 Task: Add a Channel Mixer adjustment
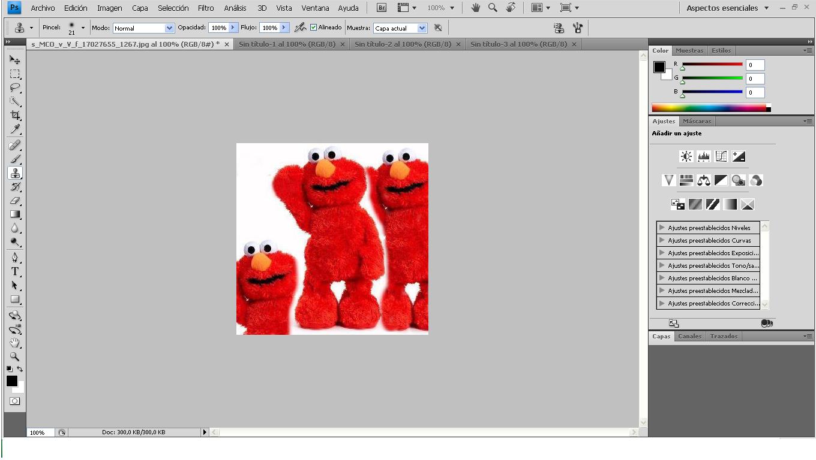(756, 180)
